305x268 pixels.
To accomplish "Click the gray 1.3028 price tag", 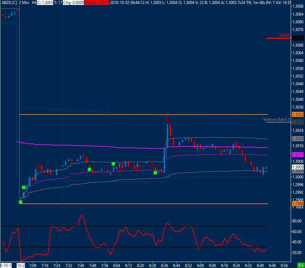I will click(298, 122).
